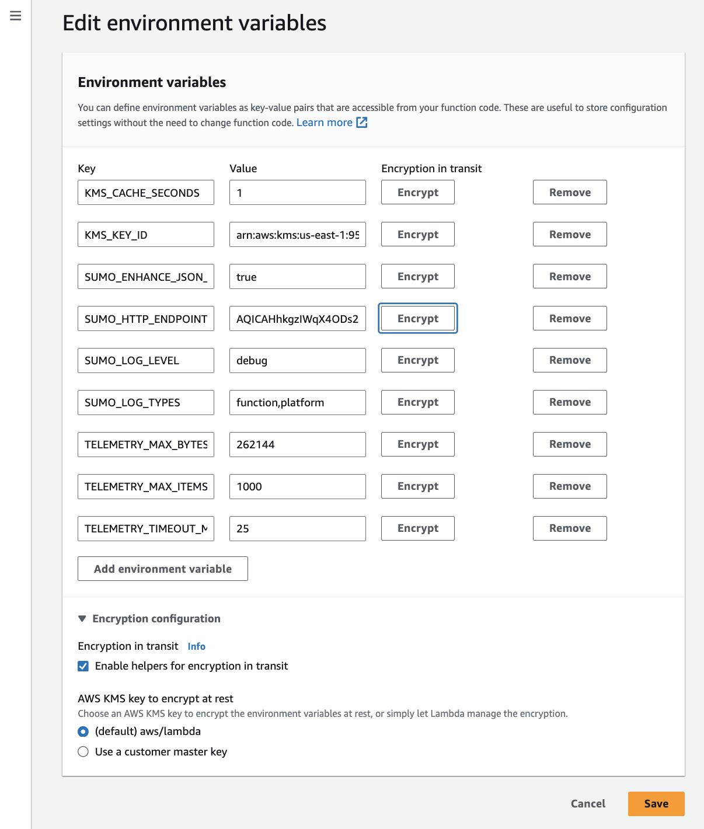Viewport: 704px width, 829px height.
Task: Encrypt the SUMO_HTTP_ENDPOINT value
Action: [x=417, y=318]
